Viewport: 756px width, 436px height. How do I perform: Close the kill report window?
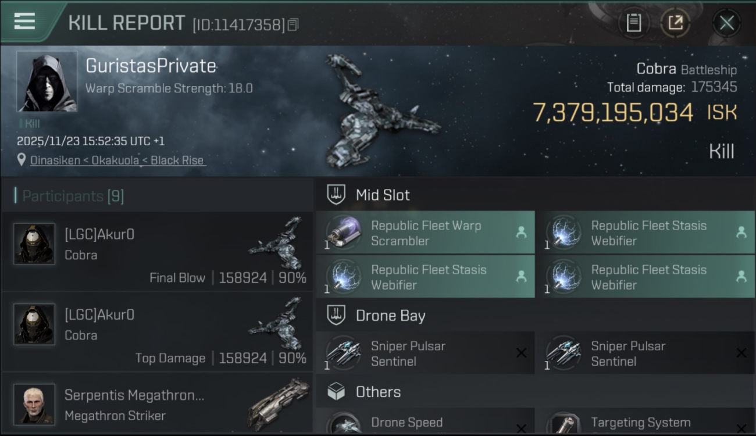(726, 23)
